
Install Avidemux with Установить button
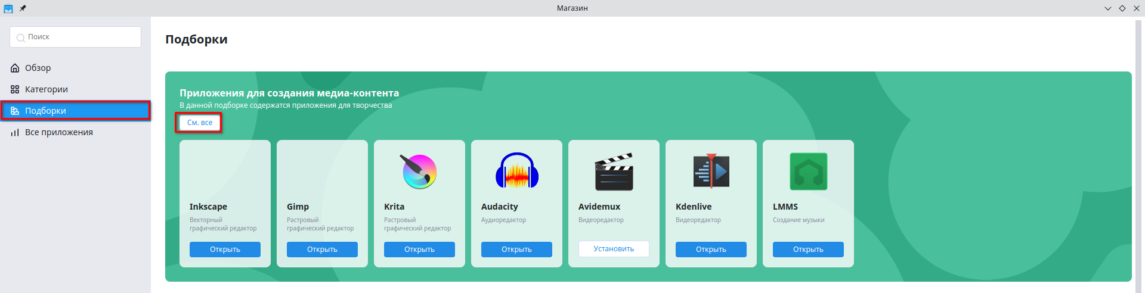(614, 249)
